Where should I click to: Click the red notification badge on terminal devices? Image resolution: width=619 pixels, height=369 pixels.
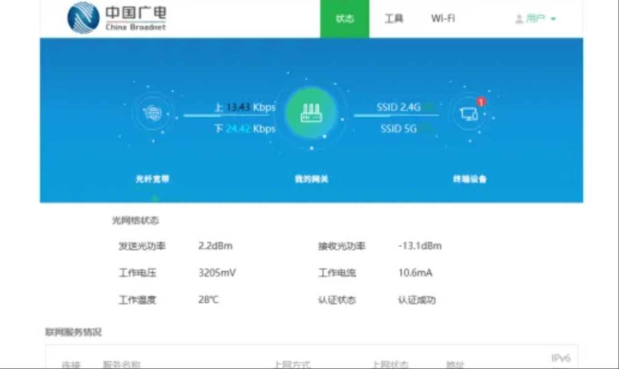click(481, 102)
